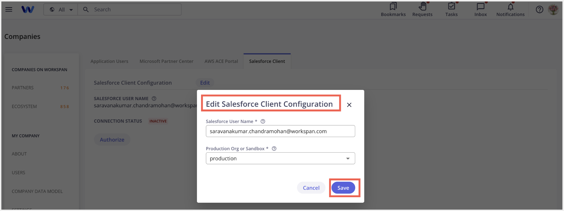The height and width of the screenshot is (211, 564).
Task: Open the Production Org or Sandbox dropdown
Action: coord(280,158)
